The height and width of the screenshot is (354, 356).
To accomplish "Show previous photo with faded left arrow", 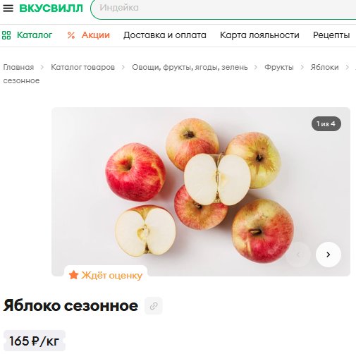I will pos(298,255).
